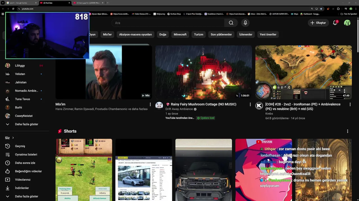The height and width of the screenshot is (201, 359).
Task: Open the black Ford truck Short
Action: coord(204,170)
